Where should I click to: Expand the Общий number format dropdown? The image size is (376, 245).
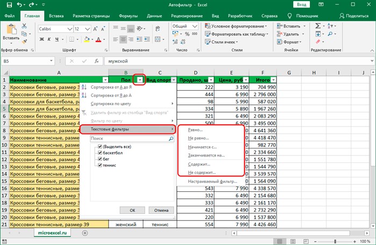tap(194, 26)
